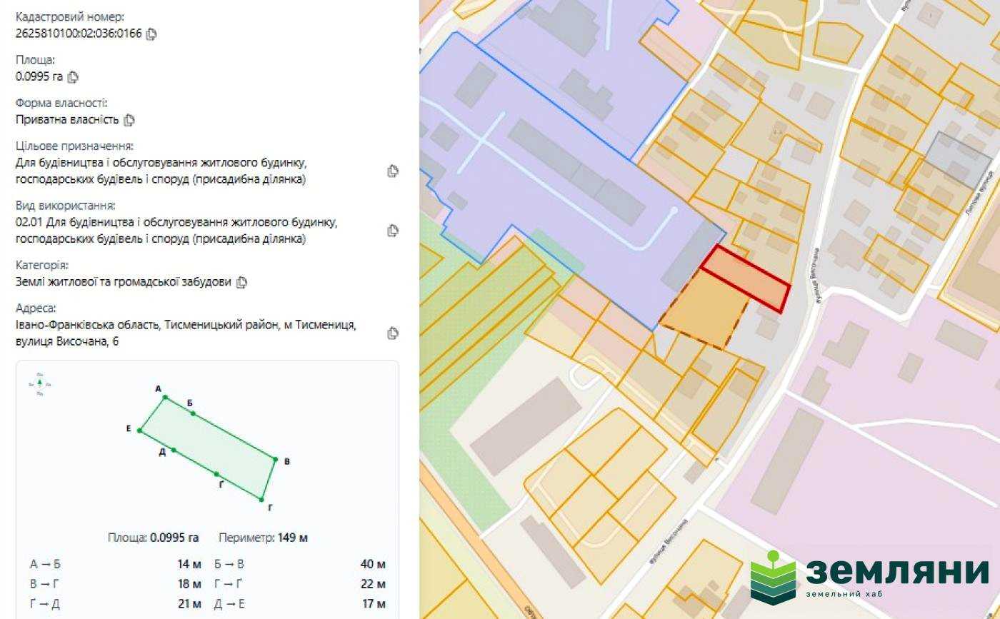1000x619 pixels.
Task: Click the А → Б 14 м measurement
Action: click(115, 564)
